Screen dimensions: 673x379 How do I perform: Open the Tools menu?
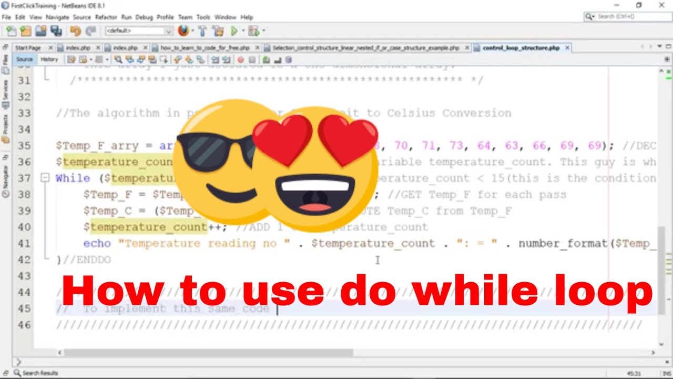tap(203, 17)
